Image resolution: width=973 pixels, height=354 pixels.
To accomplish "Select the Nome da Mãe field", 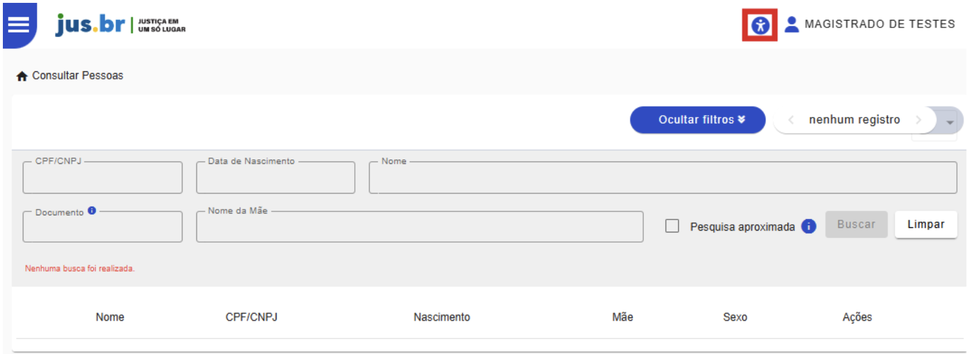I will click(419, 228).
